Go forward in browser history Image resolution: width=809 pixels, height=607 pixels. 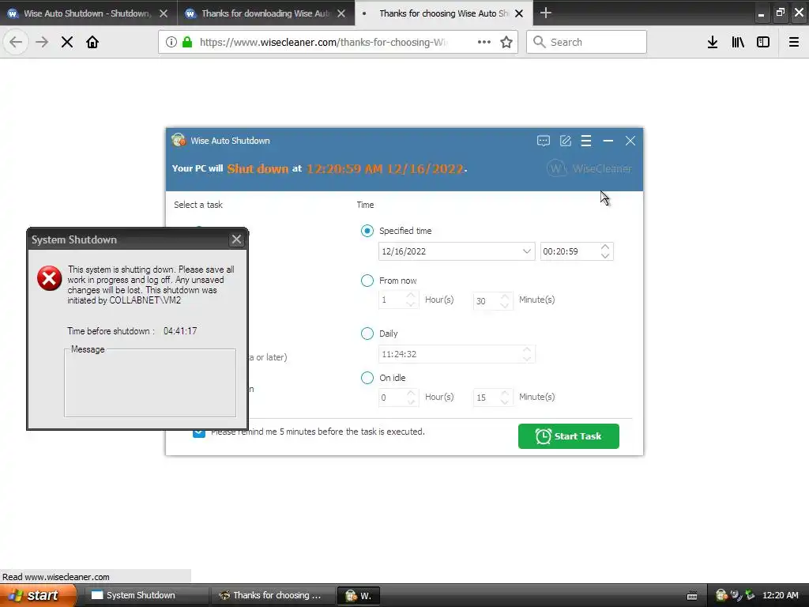42,43
